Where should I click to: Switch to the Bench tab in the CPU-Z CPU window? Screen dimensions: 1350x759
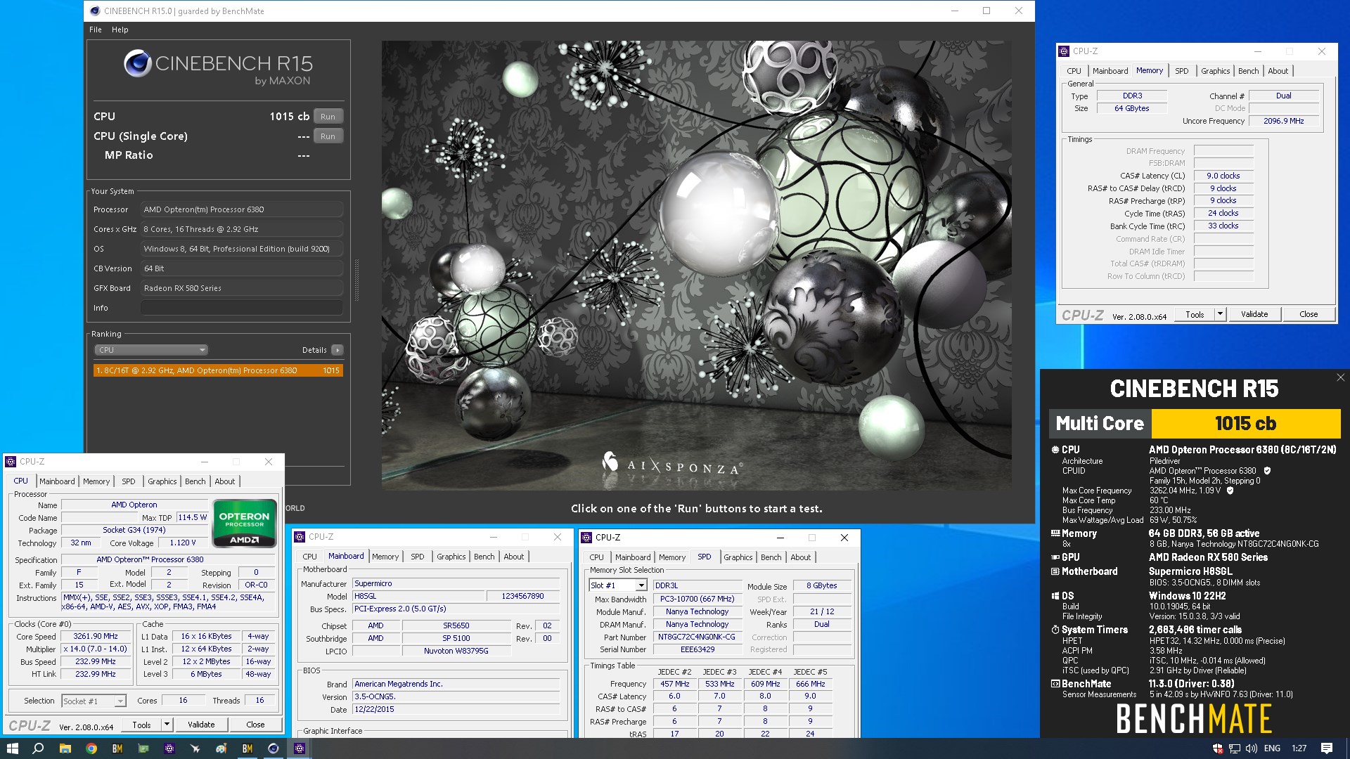(x=195, y=481)
